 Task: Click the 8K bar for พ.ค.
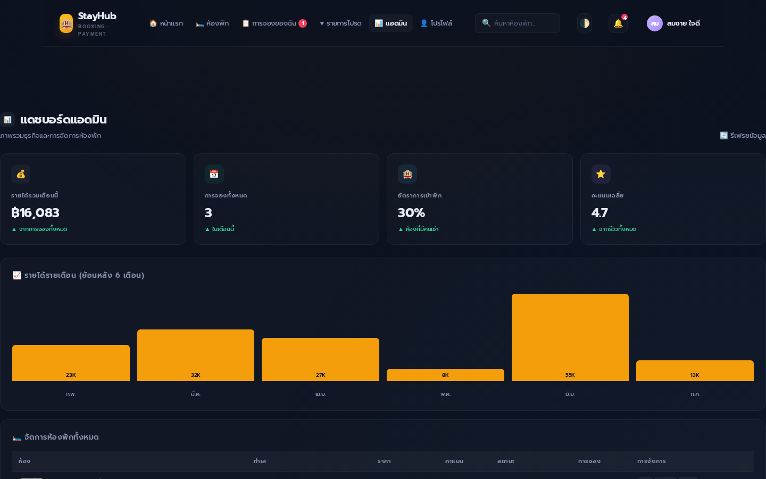[x=445, y=375]
